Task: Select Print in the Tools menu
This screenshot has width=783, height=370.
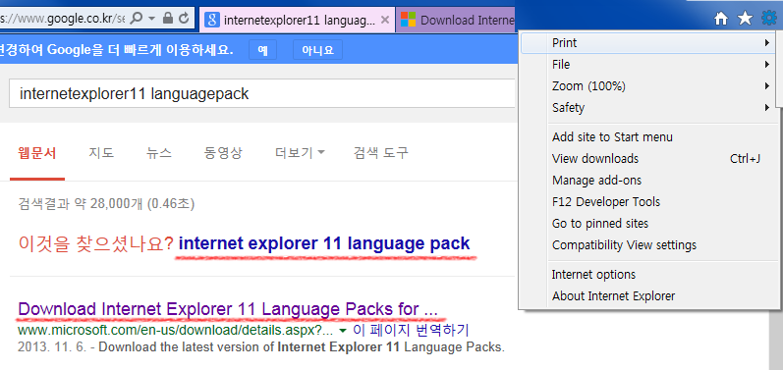Action: (x=647, y=43)
